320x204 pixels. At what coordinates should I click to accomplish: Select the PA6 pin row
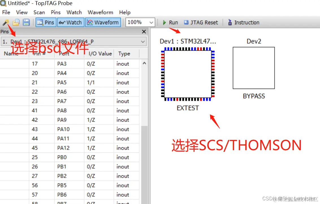[70, 92]
